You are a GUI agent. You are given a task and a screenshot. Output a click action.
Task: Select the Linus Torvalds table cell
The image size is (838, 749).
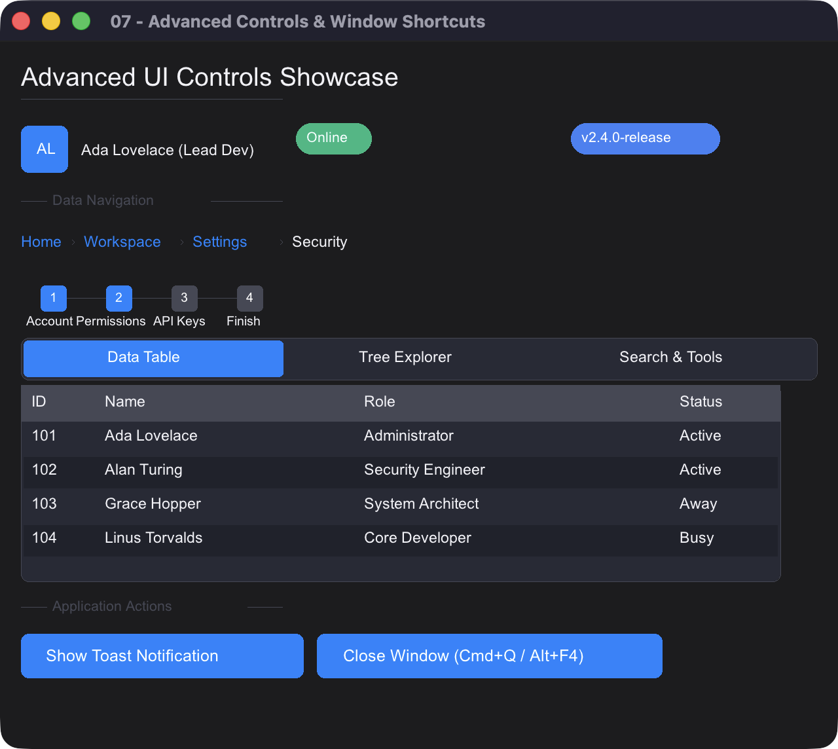pyautogui.click(x=154, y=538)
